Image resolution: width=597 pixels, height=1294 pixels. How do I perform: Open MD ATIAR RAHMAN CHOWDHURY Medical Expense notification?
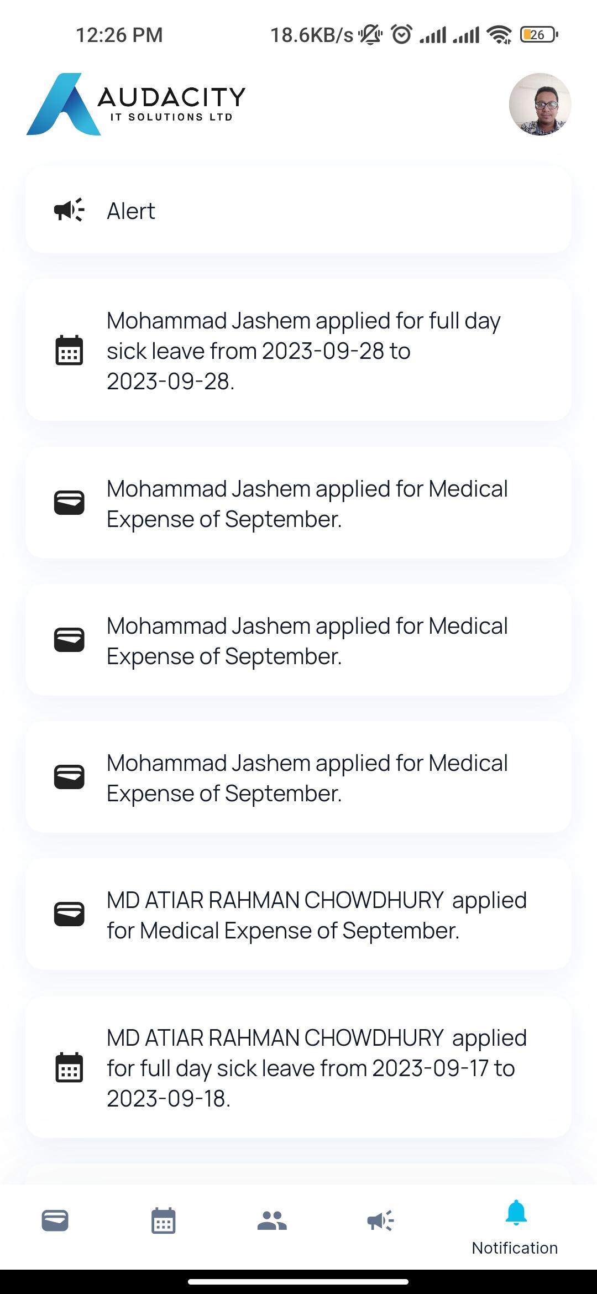[298, 915]
